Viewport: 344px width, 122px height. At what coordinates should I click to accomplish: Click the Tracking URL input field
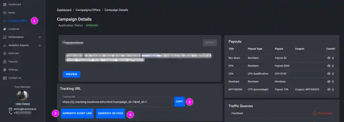click(x=116, y=102)
